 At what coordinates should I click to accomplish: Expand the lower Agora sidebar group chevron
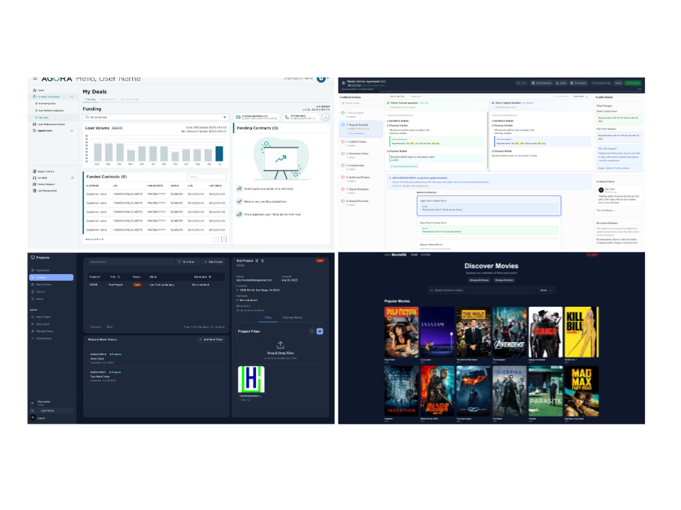click(x=72, y=131)
